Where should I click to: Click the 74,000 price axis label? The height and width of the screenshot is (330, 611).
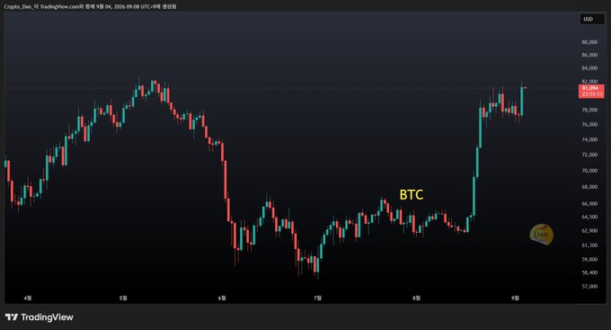589,139
